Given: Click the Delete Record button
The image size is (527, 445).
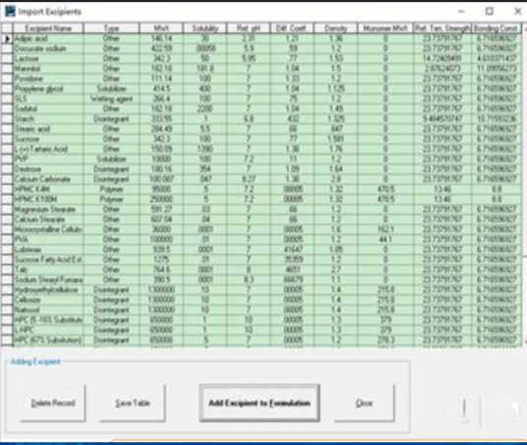Looking at the screenshot, I should [53, 403].
